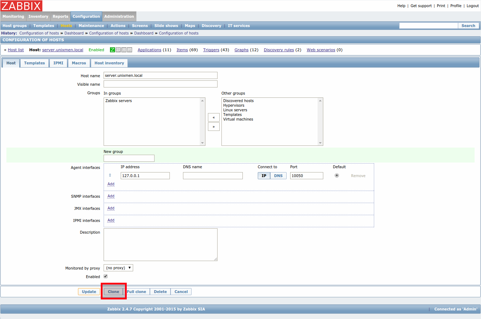The height and width of the screenshot is (319, 481).
Task: Focus the DNS name field
Action: pos(213,176)
